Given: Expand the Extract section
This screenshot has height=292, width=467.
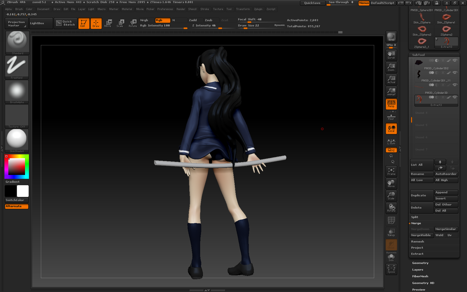Looking at the screenshot, I should pos(417,254).
